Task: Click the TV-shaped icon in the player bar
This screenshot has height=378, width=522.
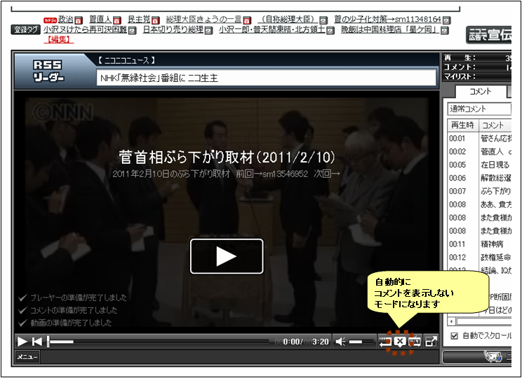Action: [415, 342]
